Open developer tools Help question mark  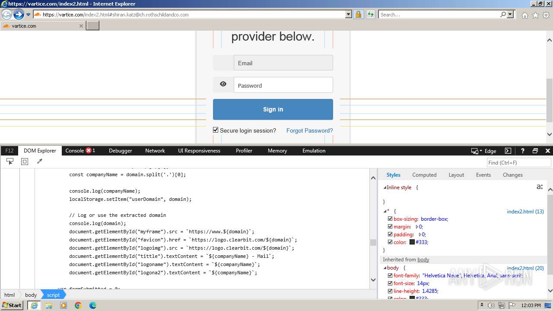pyautogui.click(x=522, y=151)
